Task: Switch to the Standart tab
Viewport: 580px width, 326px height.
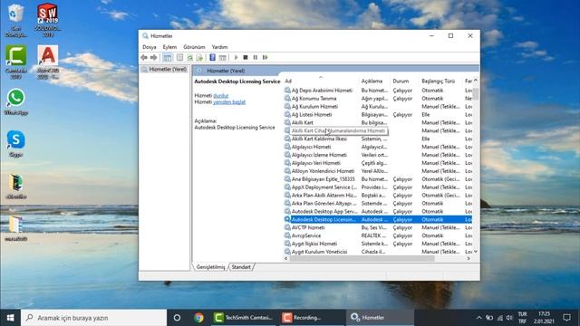Action: 241,267
